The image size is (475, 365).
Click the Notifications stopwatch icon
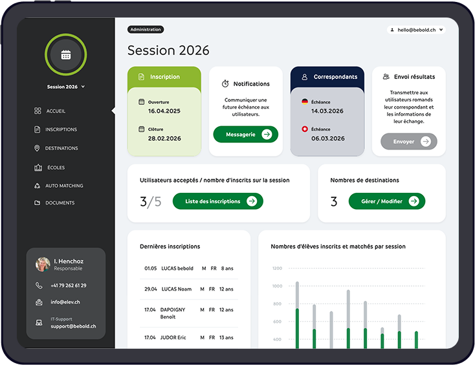pos(225,84)
